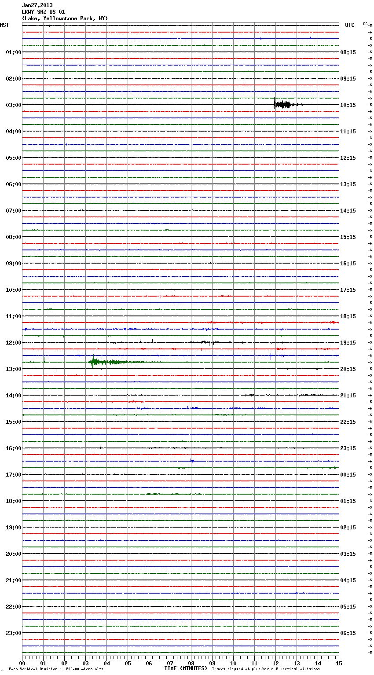Viewport: 374px width, 675px height.
Task: Click the 02:15 UTC label
Action: (x=348, y=528)
